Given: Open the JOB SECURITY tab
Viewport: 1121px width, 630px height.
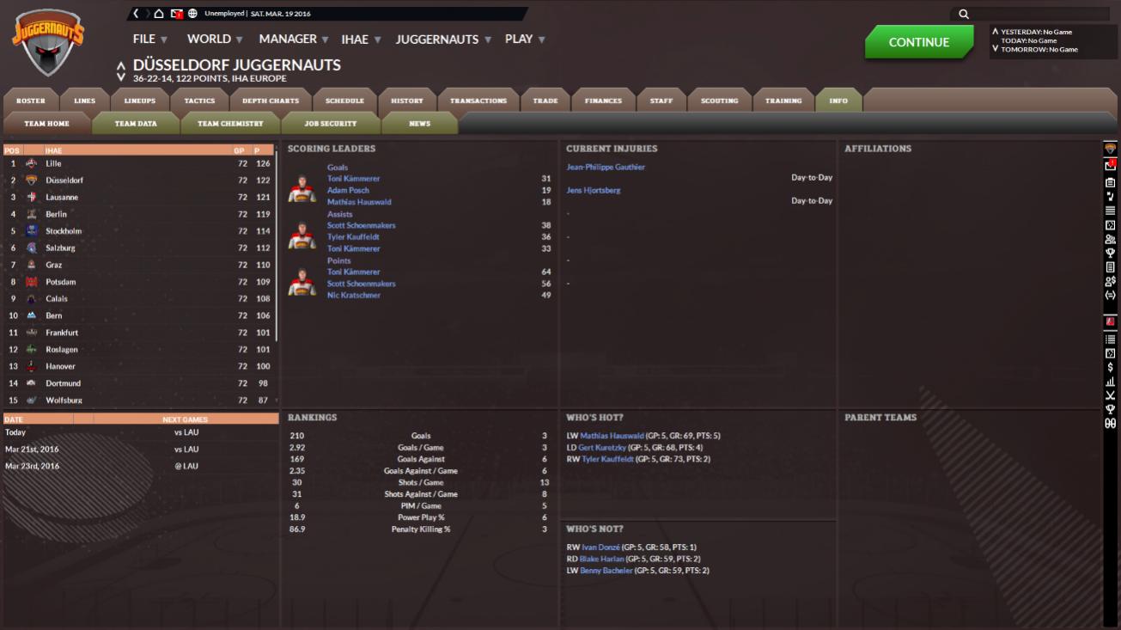Looking at the screenshot, I should 331,124.
